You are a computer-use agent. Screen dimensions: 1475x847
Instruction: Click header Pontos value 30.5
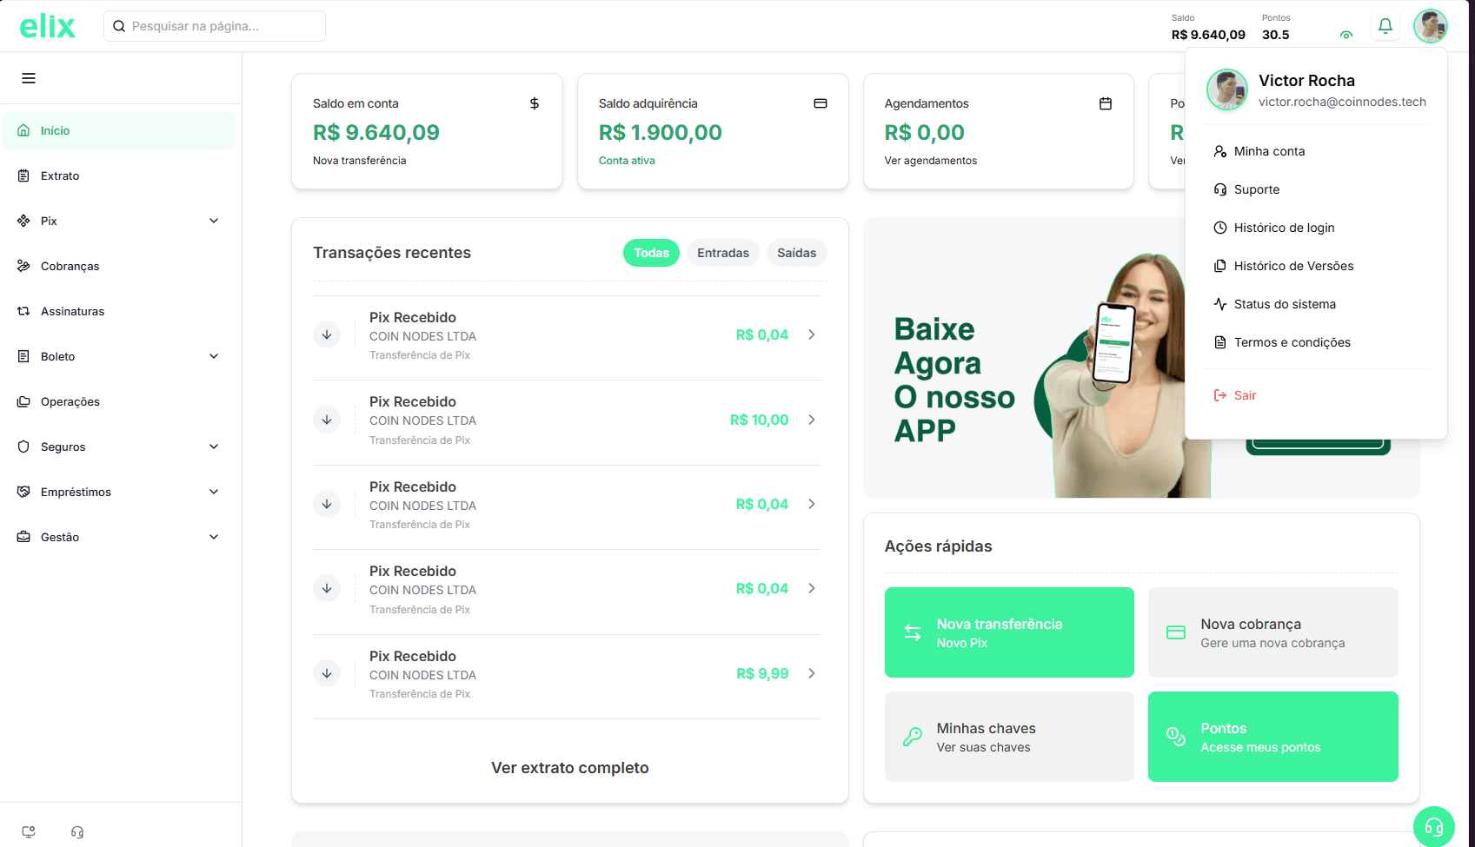(1276, 35)
